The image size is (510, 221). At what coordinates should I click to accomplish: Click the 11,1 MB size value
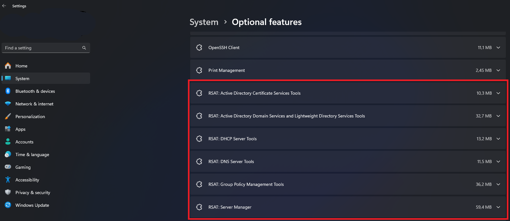(x=485, y=47)
